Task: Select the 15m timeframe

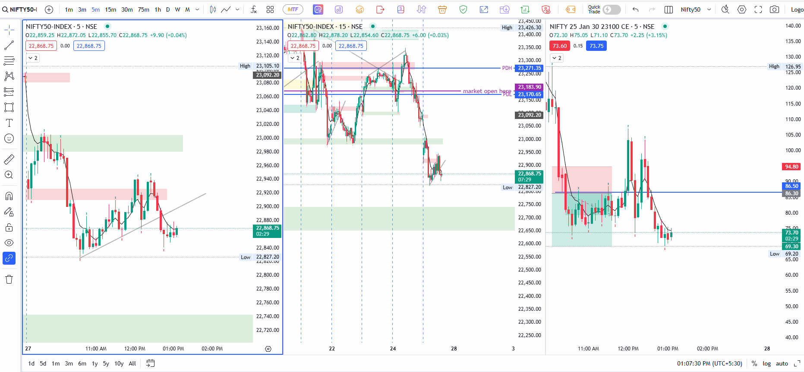Action: [110, 9]
